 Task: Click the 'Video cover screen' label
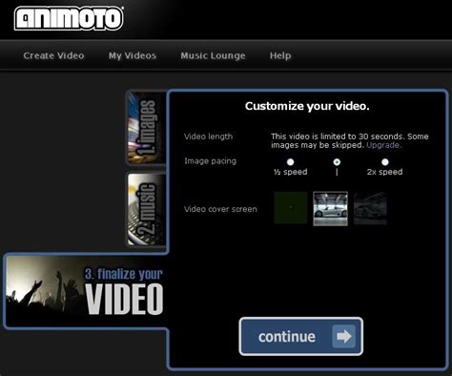click(x=220, y=209)
